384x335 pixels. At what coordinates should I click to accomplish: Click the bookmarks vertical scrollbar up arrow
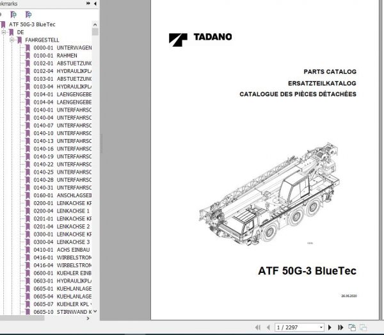(x=95, y=25)
